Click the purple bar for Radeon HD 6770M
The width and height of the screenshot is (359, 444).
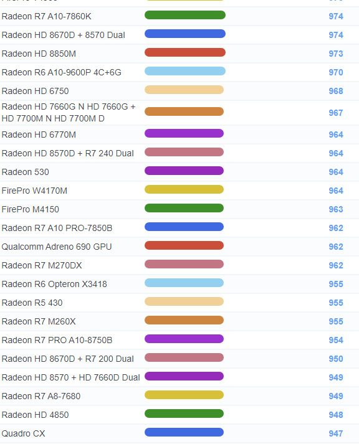point(184,133)
